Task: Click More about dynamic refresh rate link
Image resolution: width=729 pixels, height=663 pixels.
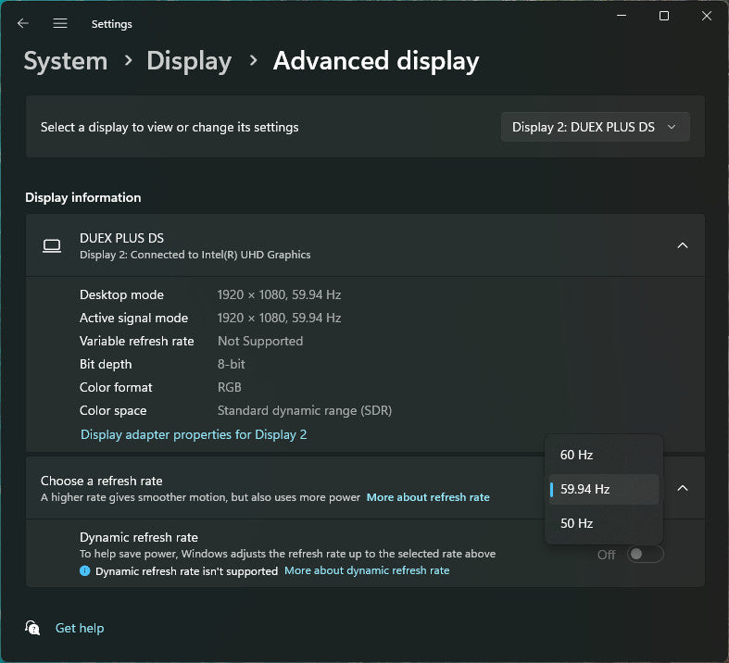Action: [367, 570]
